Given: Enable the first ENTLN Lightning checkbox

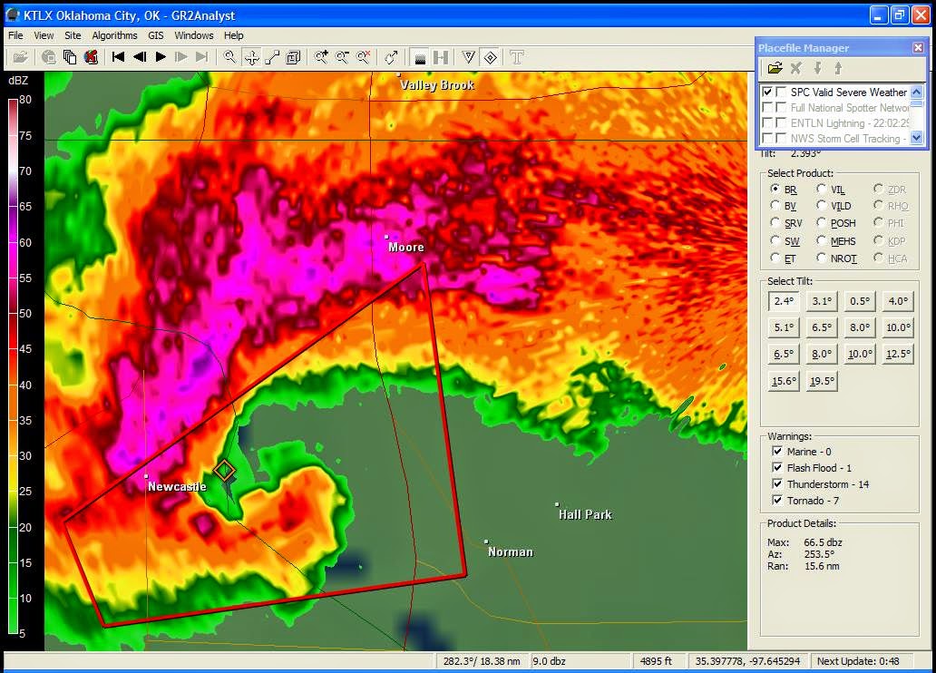Looking at the screenshot, I should point(767,123).
